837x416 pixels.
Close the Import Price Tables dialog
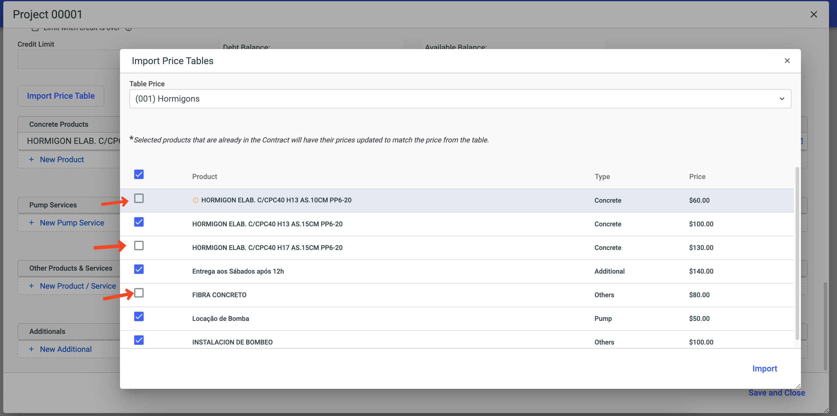(x=787, y=61)
